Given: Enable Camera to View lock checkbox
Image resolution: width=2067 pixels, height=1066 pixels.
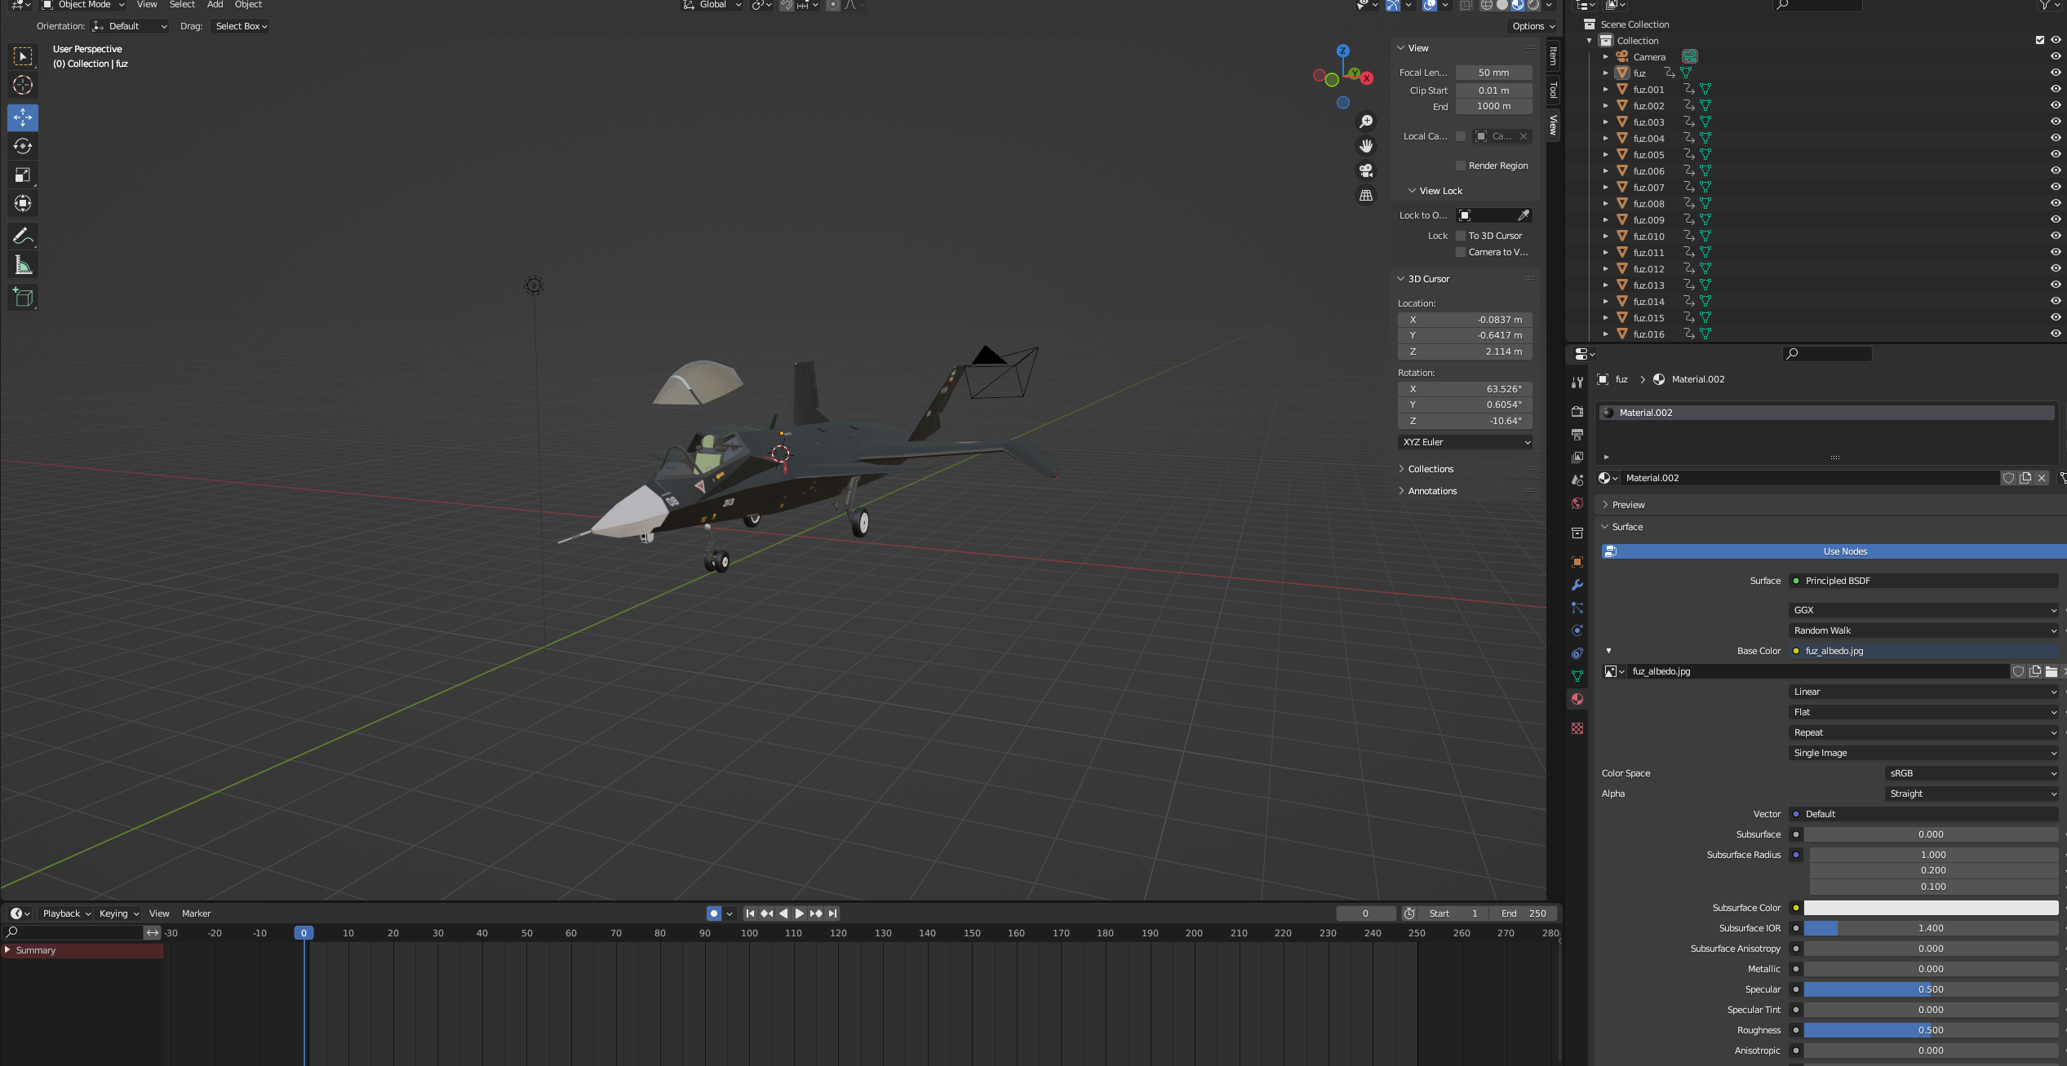Looking at the screenshot, I should (x=1461, y=252).
